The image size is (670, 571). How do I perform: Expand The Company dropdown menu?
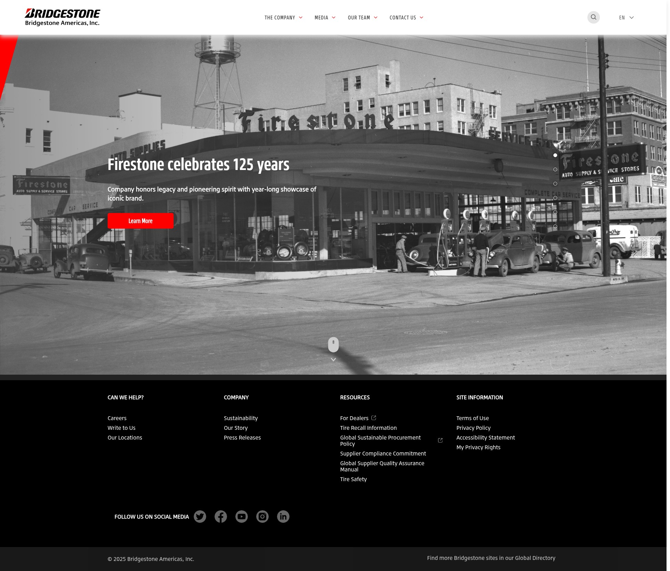[283, 18]
